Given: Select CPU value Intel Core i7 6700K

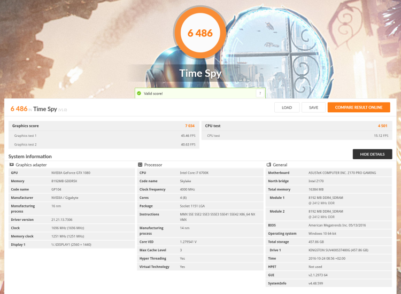Looking at the screenshot, I should [194, 173].
